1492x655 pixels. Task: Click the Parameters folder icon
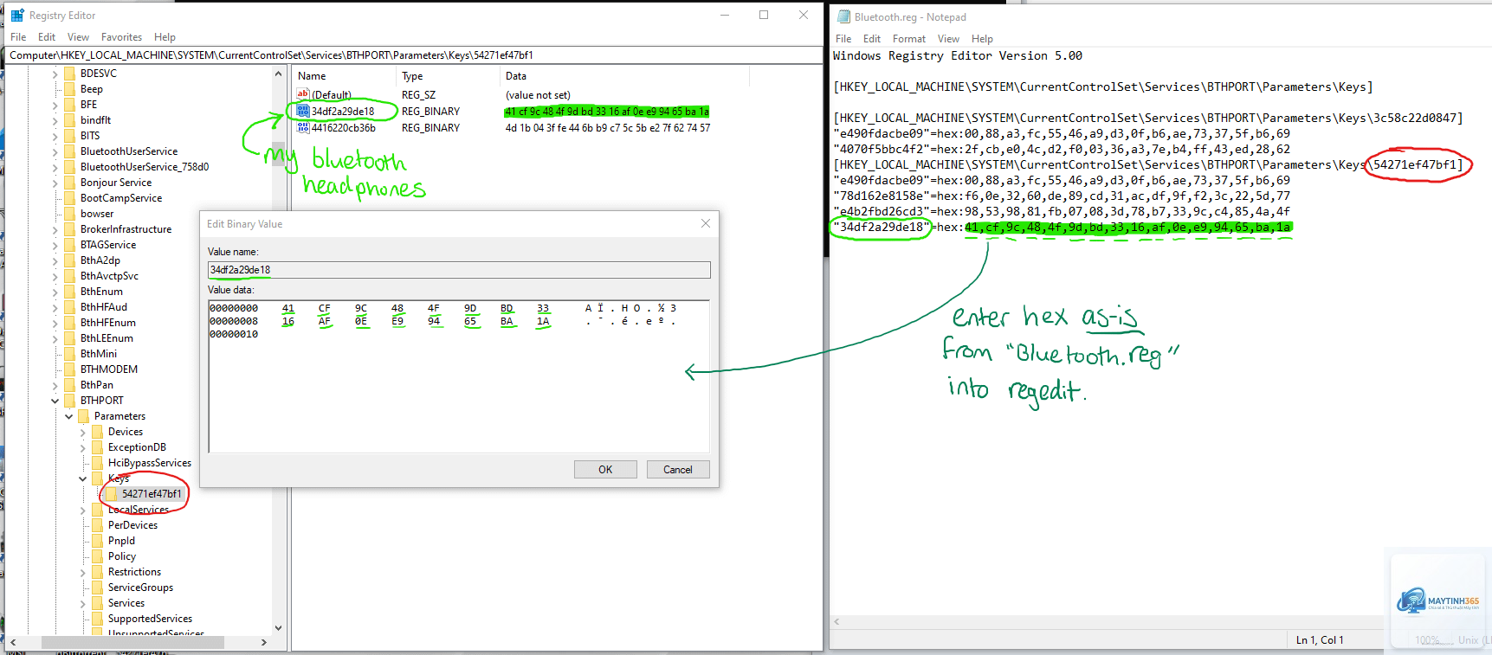click(83, 416)
